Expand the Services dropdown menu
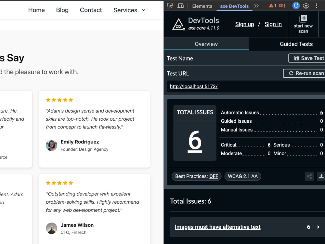The height and width of the screenshot is (244, 325). point(130,10)
